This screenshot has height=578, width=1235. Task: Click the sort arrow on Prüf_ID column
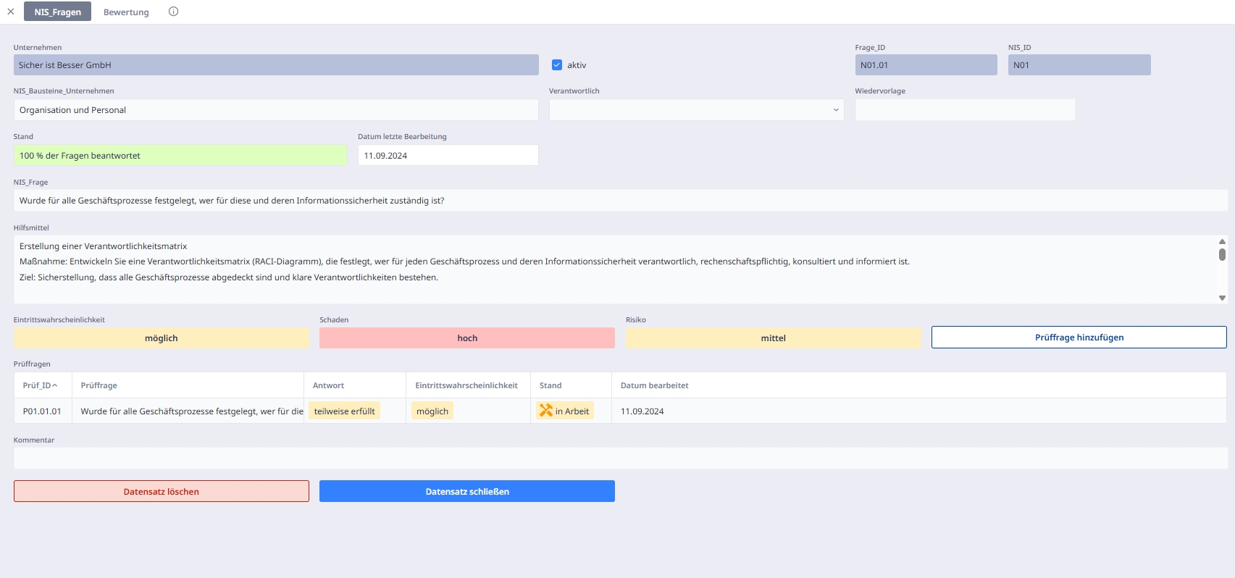pyautogui.click(x=55, y=385)
